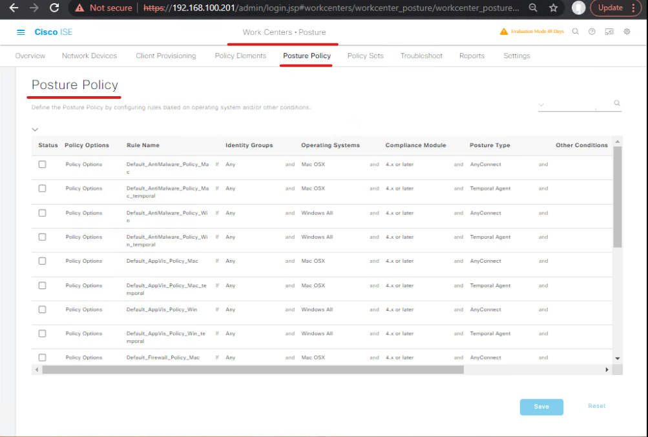This screenshot has height=437, width=648.
Task: Go to the Policy Elements tab
Action: 240,56
